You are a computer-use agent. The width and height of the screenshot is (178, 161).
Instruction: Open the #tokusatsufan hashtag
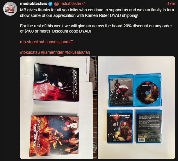click(x=77, y=52)
